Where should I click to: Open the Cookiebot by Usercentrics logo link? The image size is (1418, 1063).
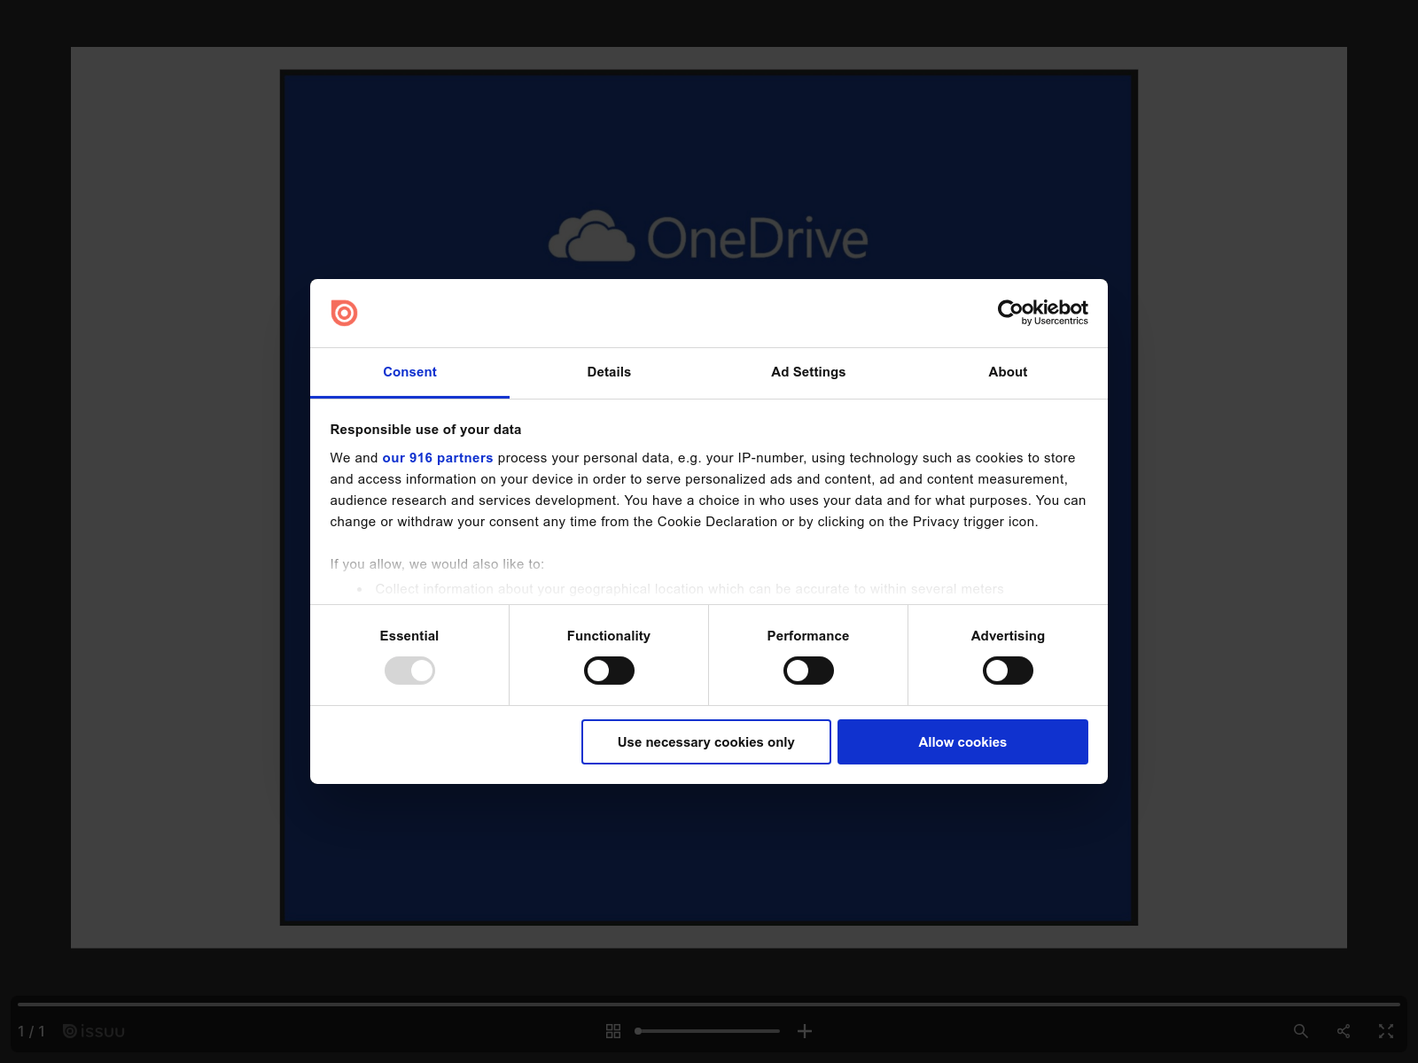(1042, 313)
